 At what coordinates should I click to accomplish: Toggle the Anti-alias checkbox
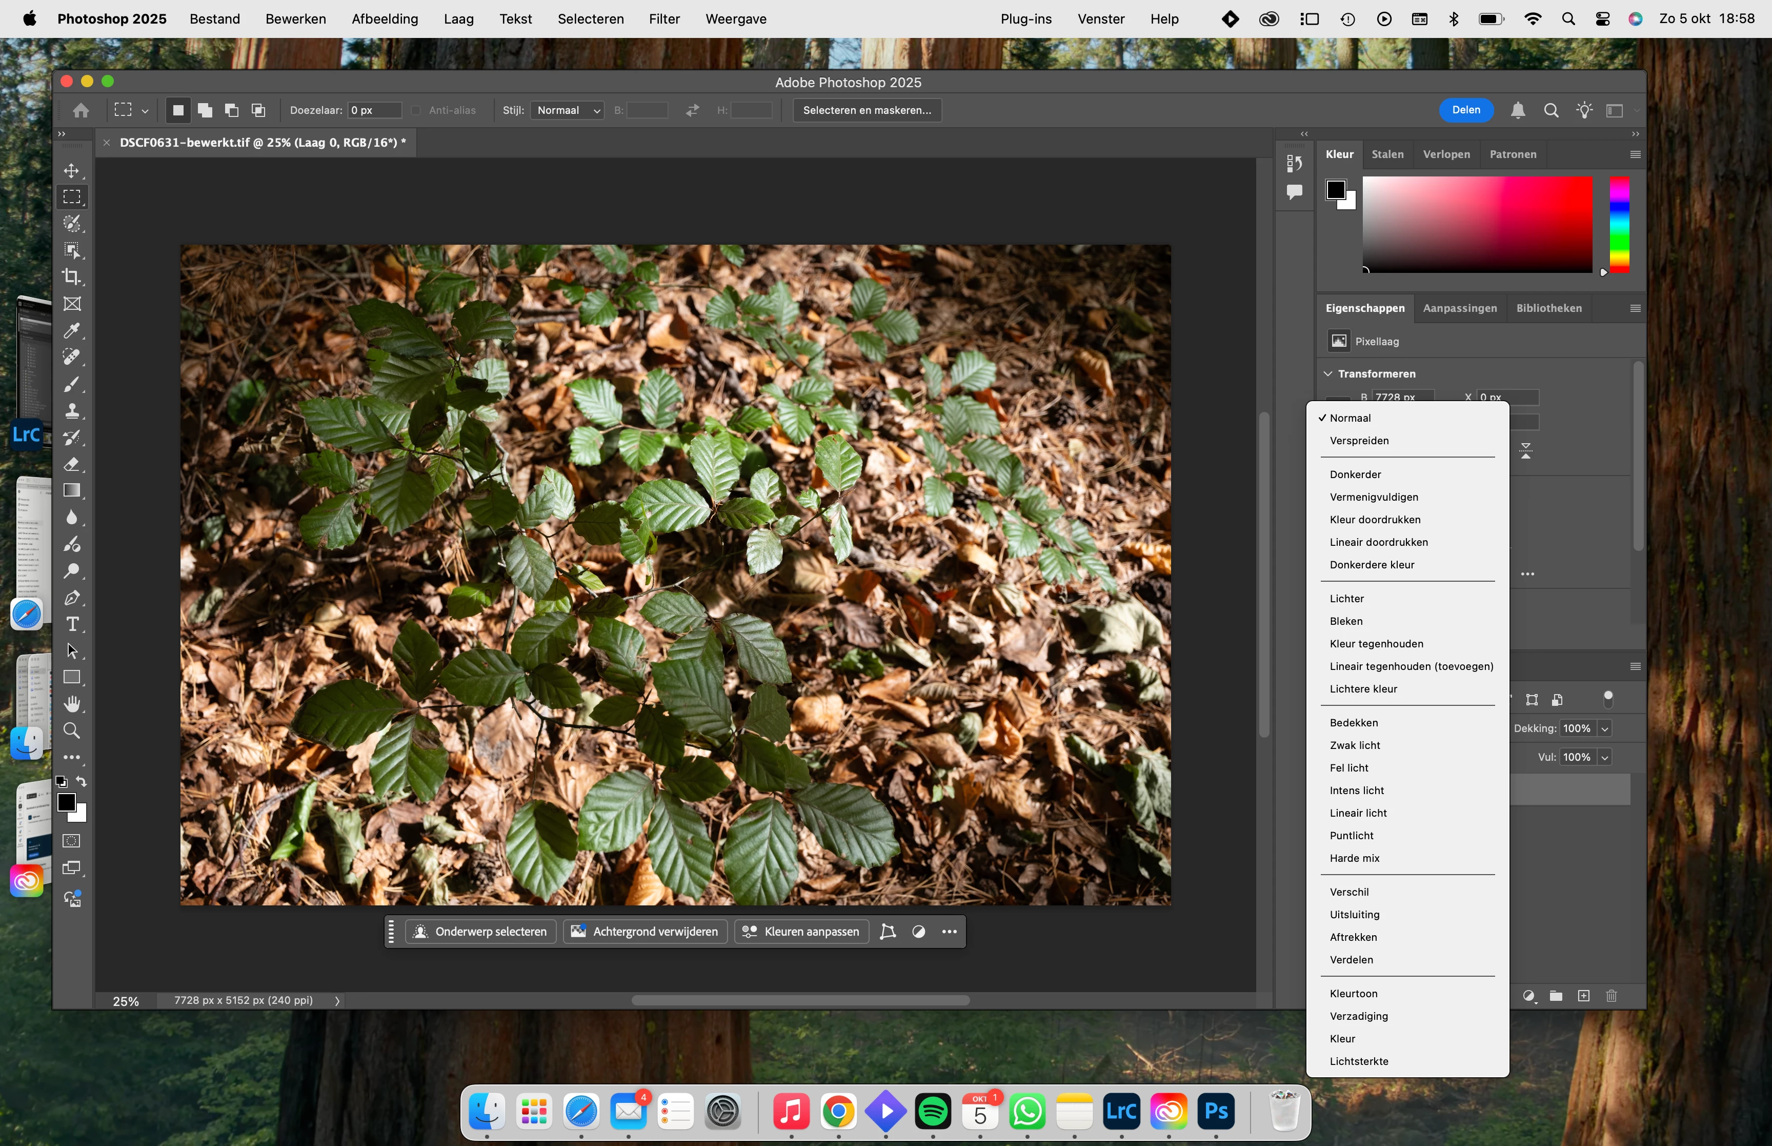pyautogui.click(x=416, y=110)
